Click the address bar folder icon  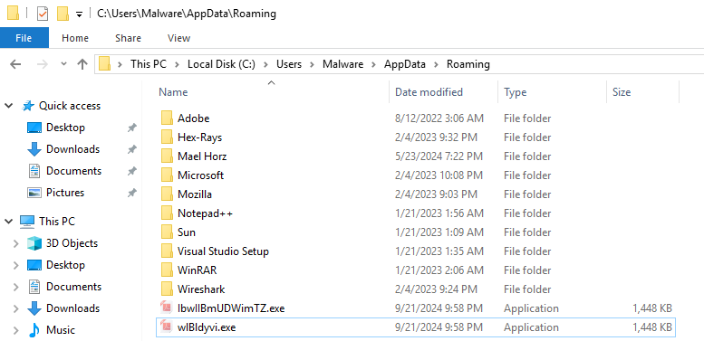(x=104, y=64)
